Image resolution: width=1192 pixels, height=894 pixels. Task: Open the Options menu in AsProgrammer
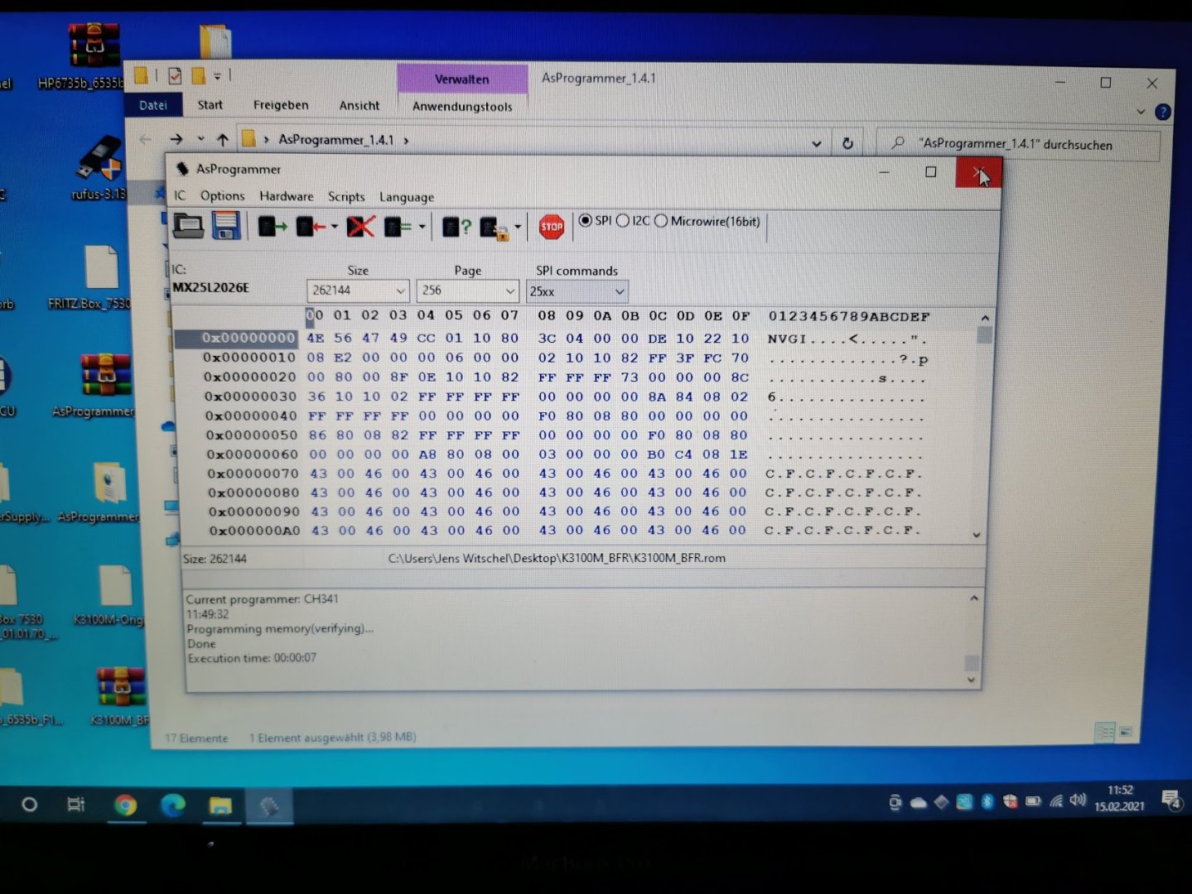point(222,196)
